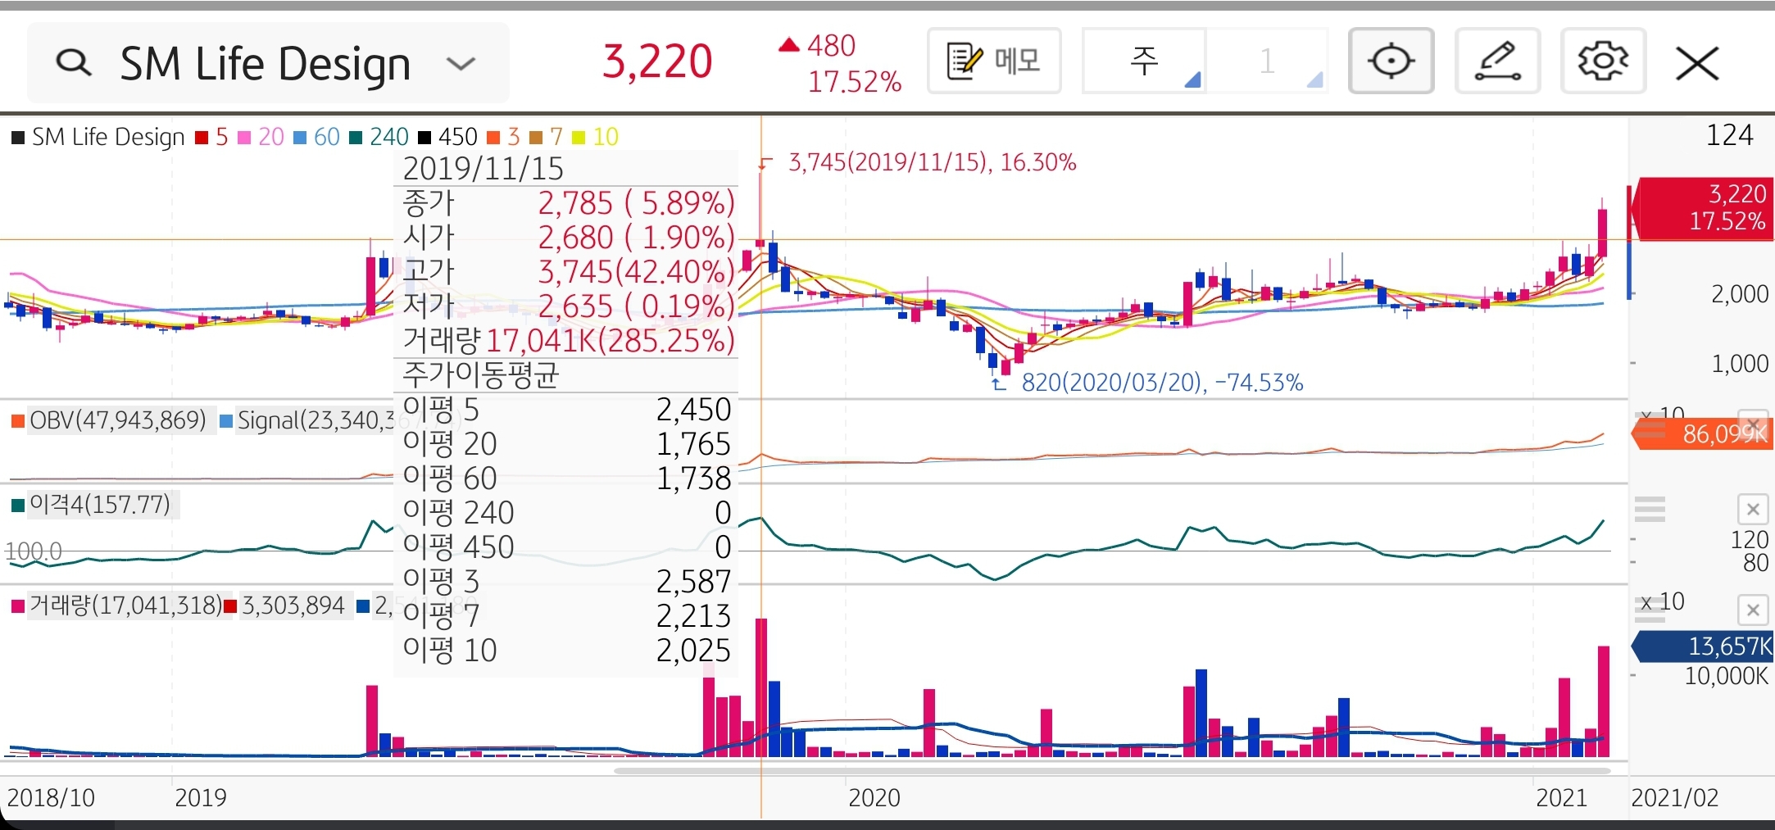Click the 고가 3,745 high price row
1775x830 pixels.
pos(566,272)
